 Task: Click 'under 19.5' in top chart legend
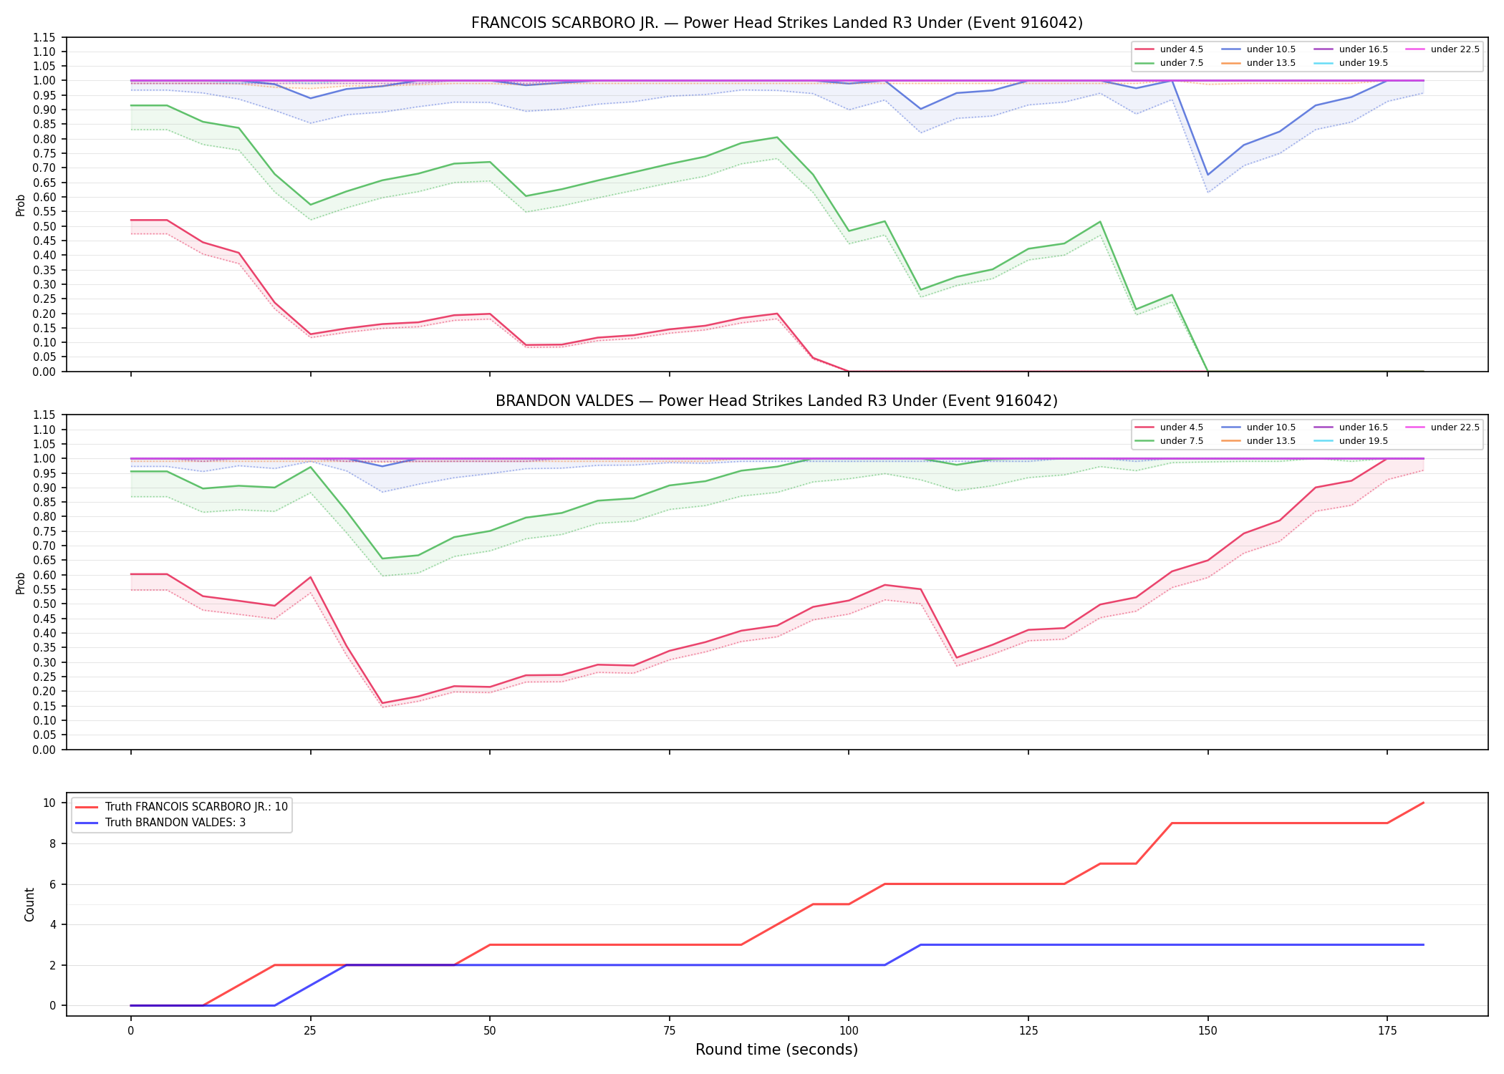pyautogui.click(x=1364, y=63)
